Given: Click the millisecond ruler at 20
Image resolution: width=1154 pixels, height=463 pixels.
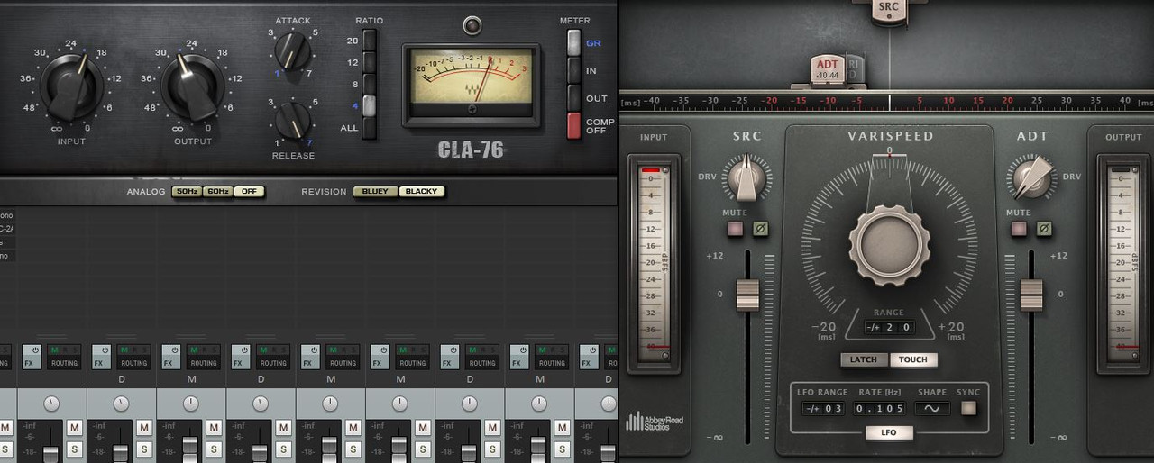Looking at the screenshot, I should coord(1007,100).
